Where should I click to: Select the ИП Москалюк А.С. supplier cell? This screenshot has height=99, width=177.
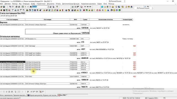[x=48, y=39]
